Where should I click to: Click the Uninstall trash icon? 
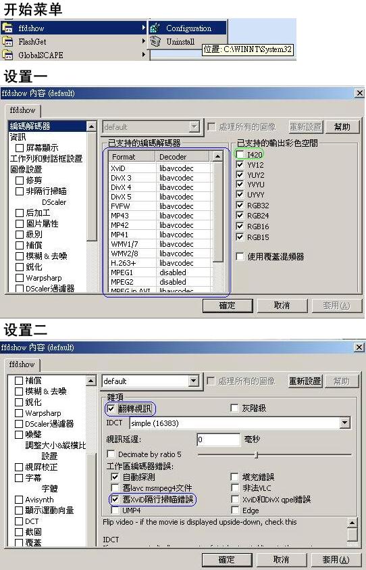point(155,41)
